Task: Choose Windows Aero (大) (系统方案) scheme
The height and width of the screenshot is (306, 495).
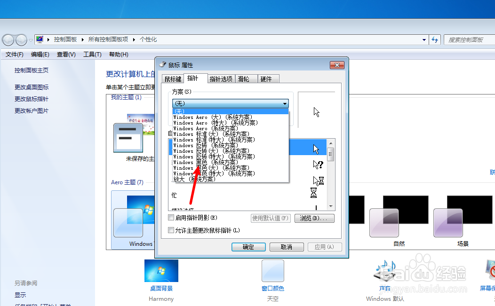Action: point(231,117)
